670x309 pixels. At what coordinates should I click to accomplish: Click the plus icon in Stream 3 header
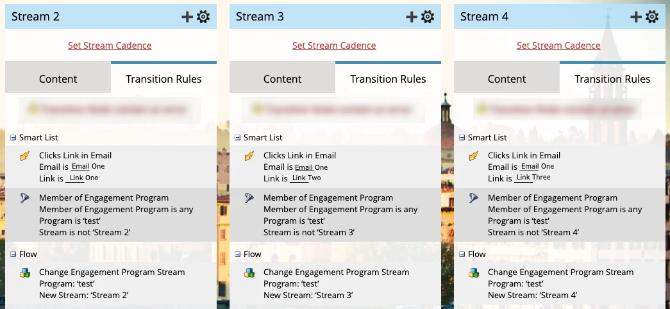click(412, 17)
